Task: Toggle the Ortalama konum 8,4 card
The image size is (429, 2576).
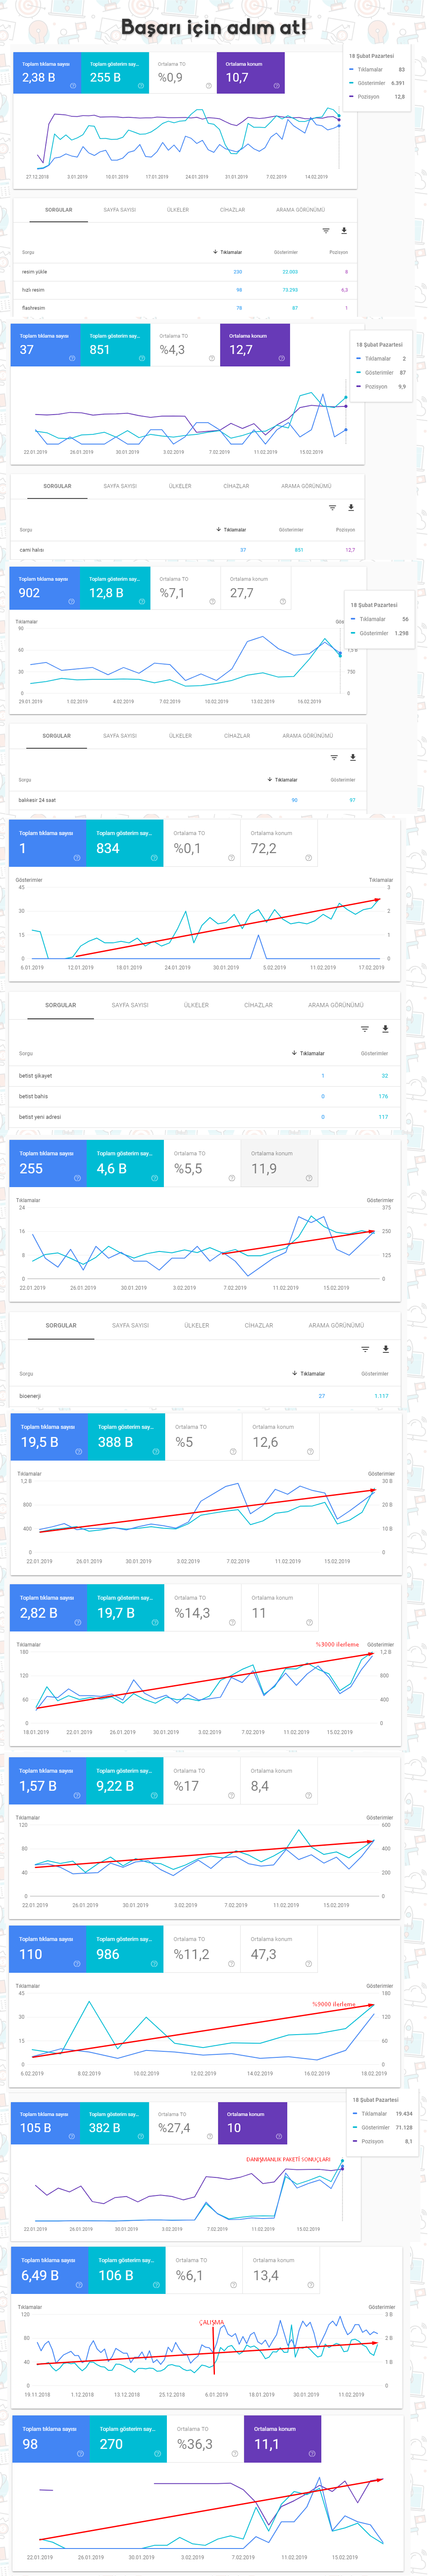Action: (279, 1781)
